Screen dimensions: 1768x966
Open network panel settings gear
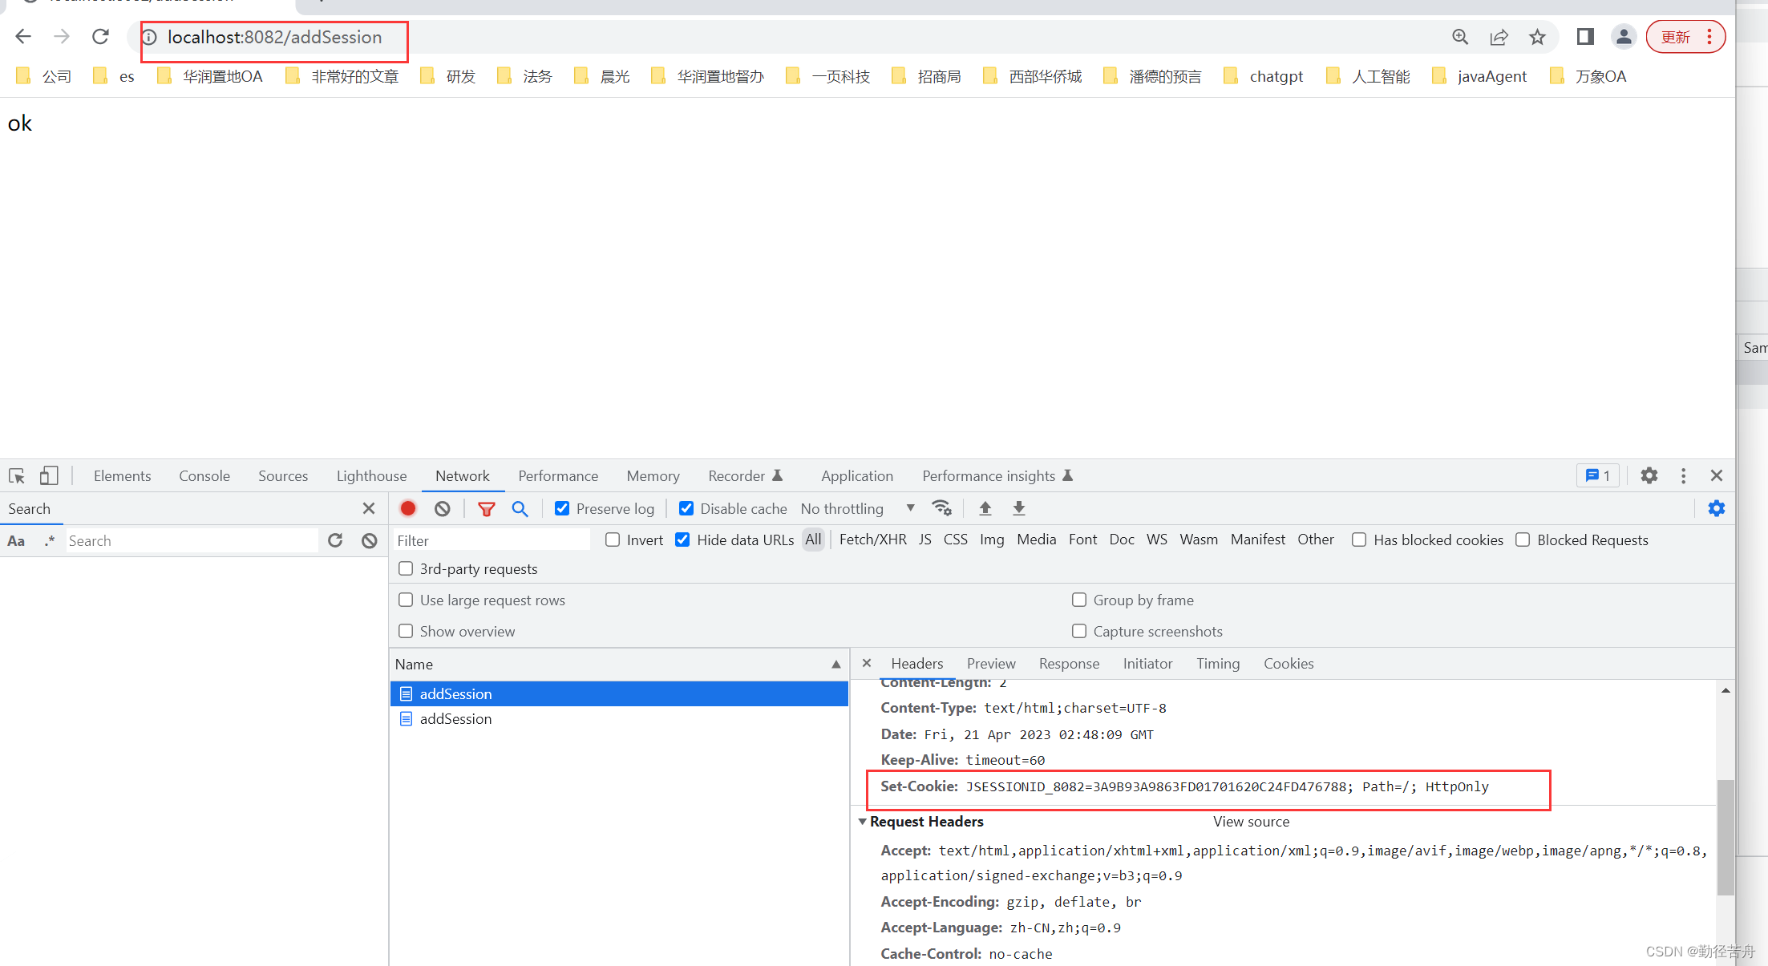coord(1717,508)
